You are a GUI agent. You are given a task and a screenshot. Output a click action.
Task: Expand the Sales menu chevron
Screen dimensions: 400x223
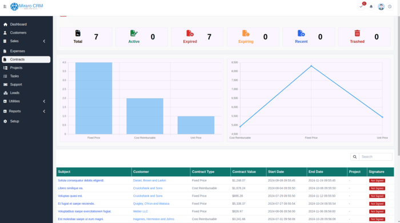coord(44,41)
